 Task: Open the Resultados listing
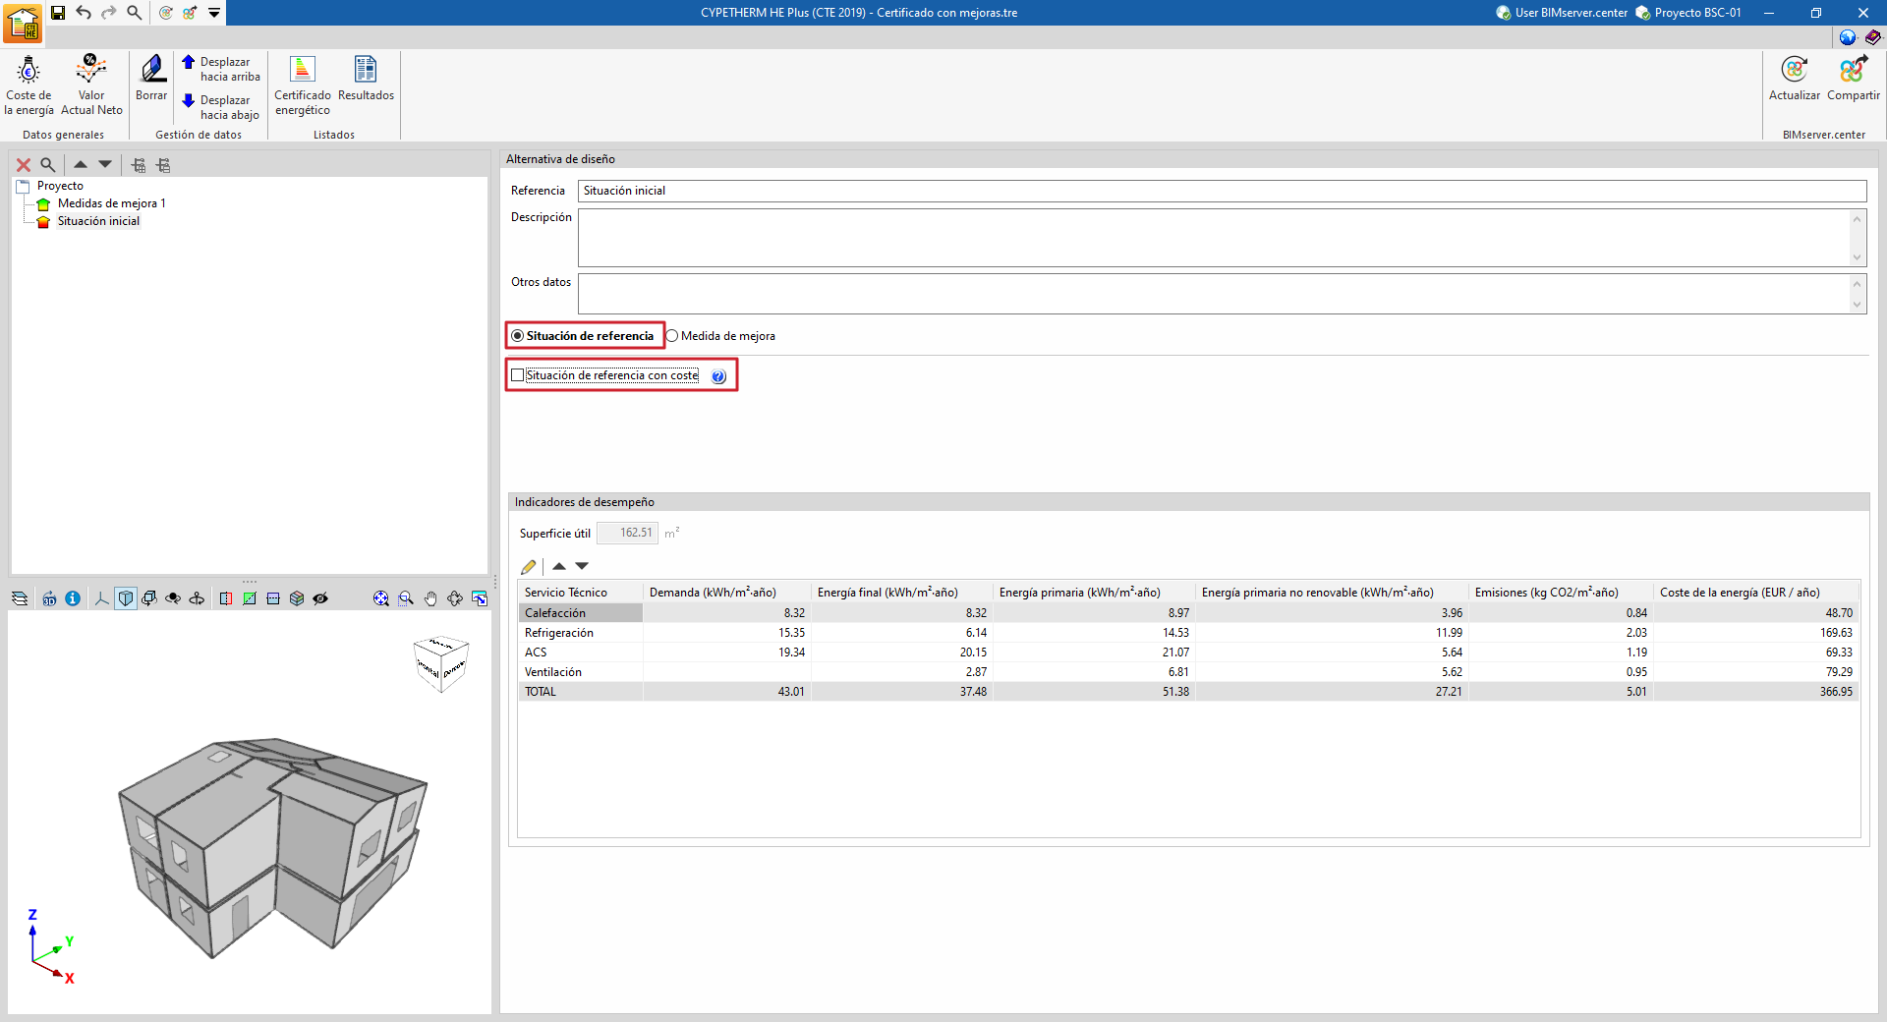click(366, 79)
